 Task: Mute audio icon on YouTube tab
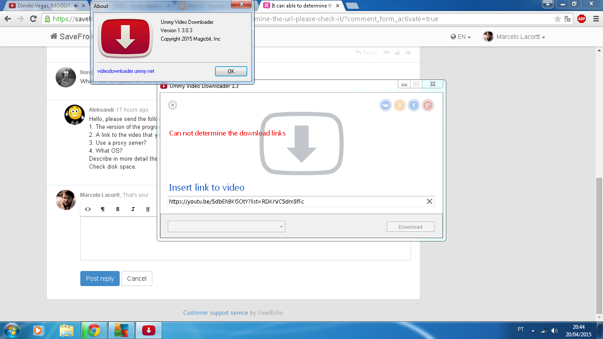click(77, 6)
